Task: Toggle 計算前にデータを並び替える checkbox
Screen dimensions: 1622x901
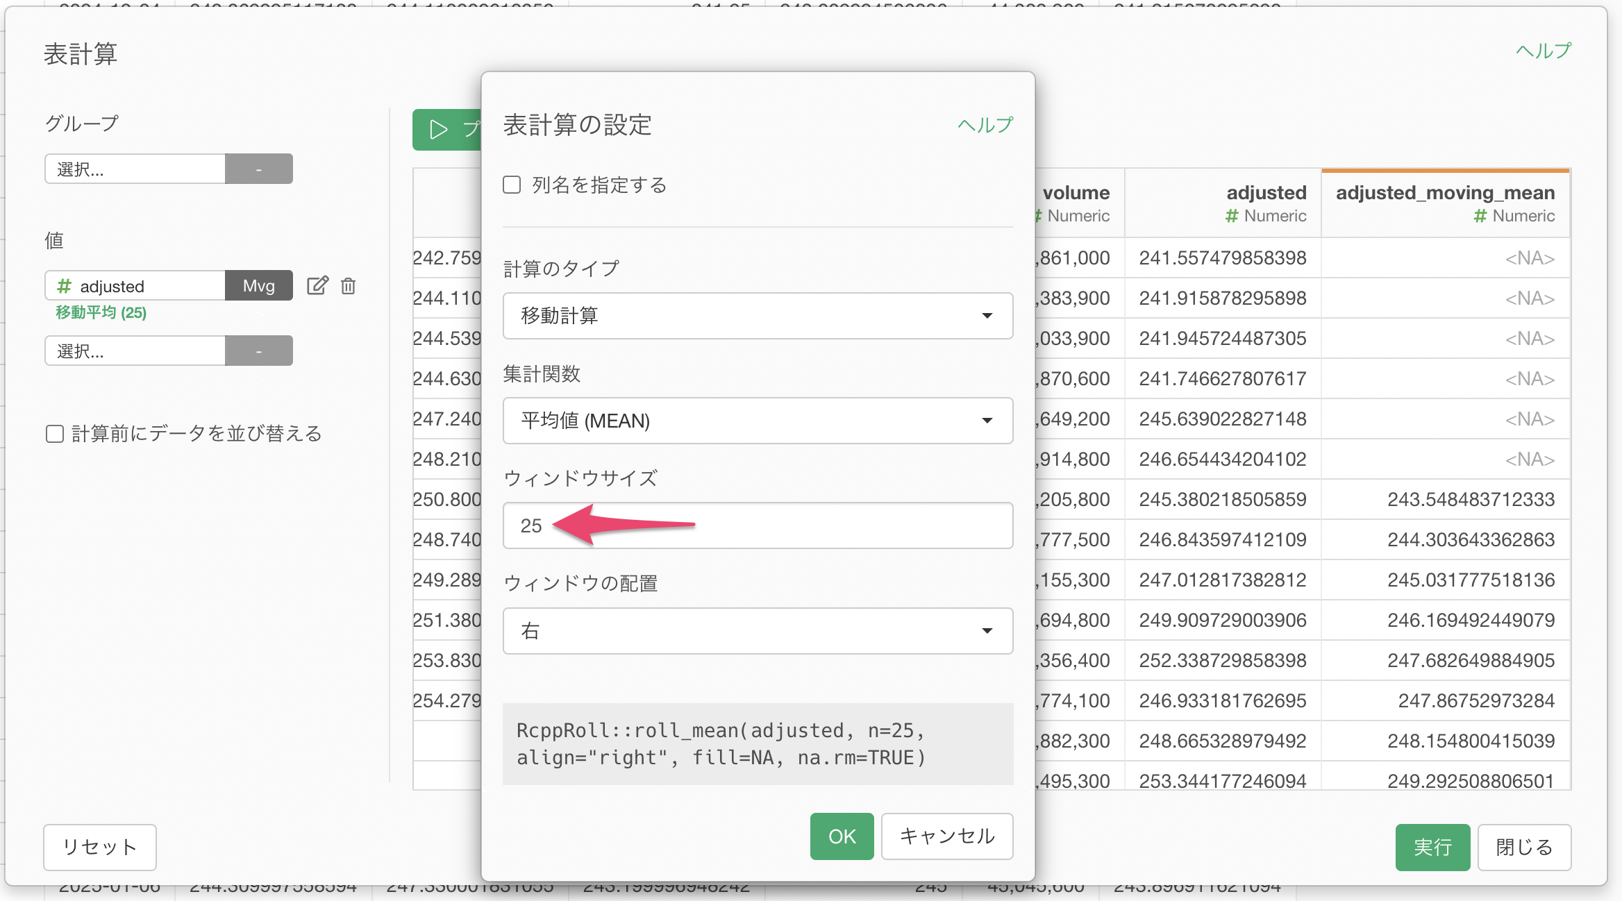Action: 55,434
